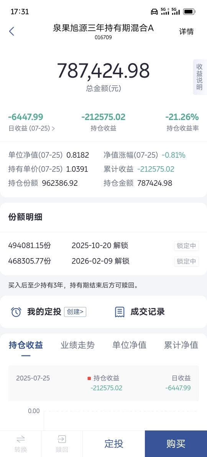Tap the red 持仓收益 legend marker
The width and height of the screenshot is (207, 457).
(89, 378)
